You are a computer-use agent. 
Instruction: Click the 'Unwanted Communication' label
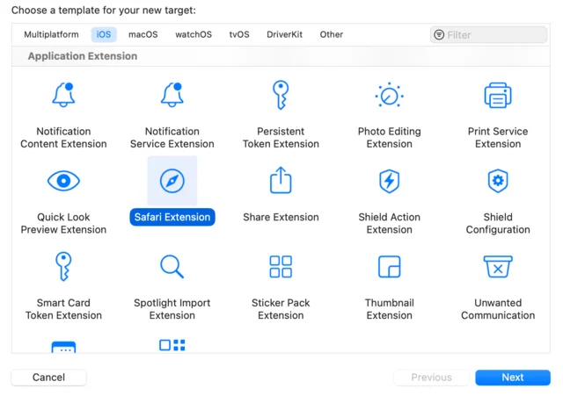tap(498, 309)
